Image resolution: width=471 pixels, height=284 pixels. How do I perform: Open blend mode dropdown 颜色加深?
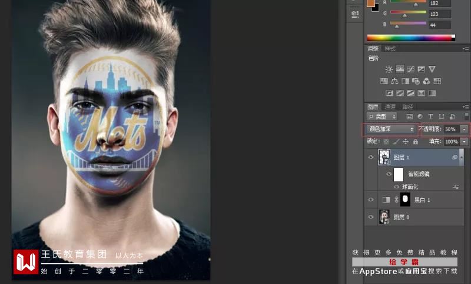[x=391, y=129]
